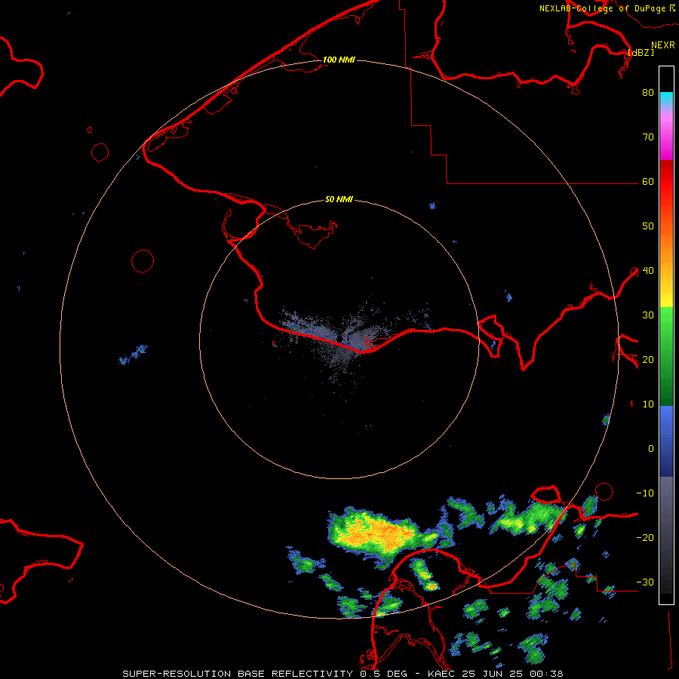
Task: Click the 20 value on the dBZ scale
Action: pos(648,359)
